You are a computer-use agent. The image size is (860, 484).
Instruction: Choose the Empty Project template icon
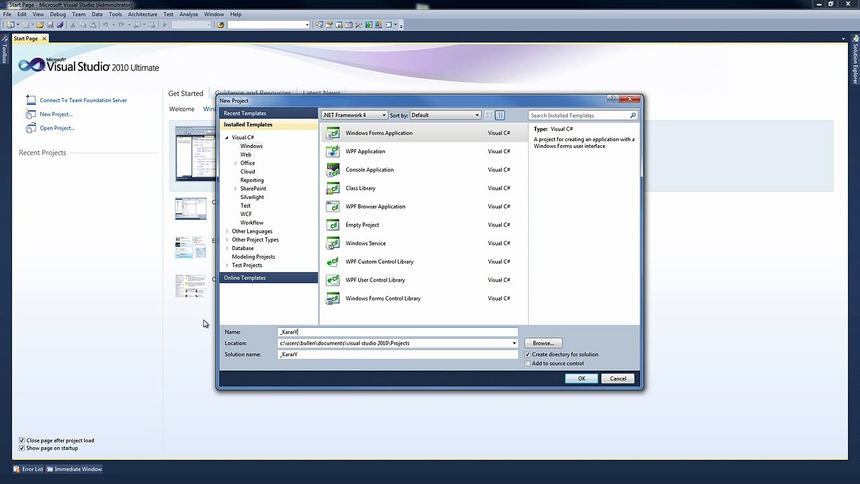[x=333, y=225]
